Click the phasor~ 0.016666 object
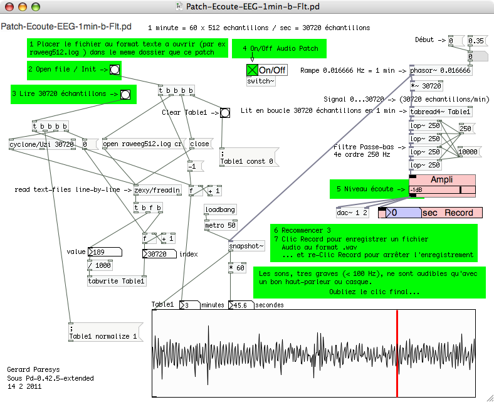The height and width of the screenshot is (402, 494). click(x=441, y=71)
